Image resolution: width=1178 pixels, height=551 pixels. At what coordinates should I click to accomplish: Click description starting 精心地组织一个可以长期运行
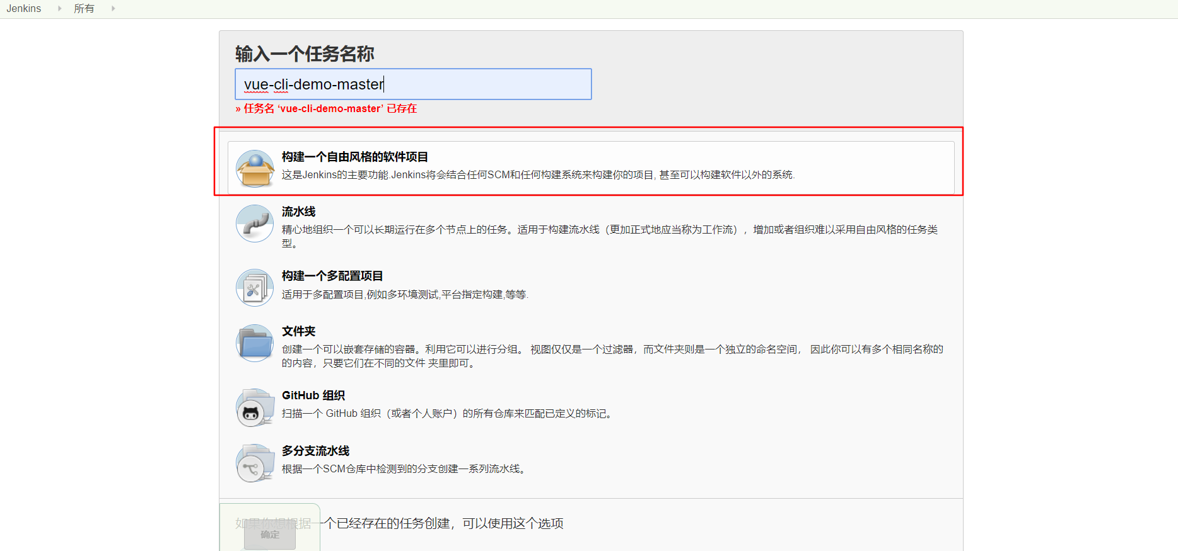click(610, 236)
